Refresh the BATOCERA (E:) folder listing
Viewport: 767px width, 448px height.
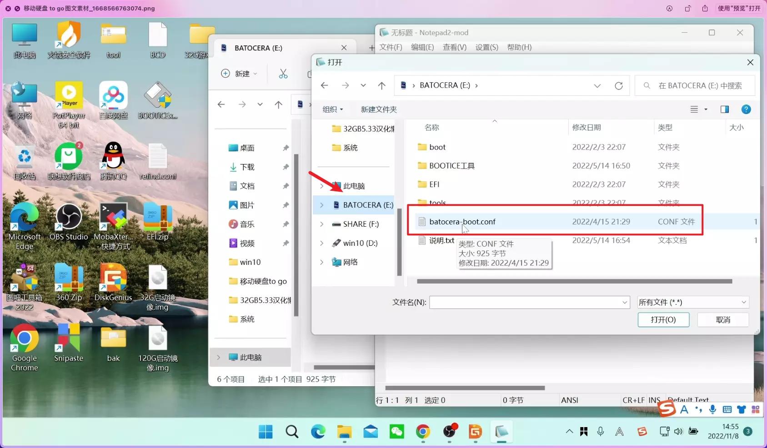click(619, 85)
